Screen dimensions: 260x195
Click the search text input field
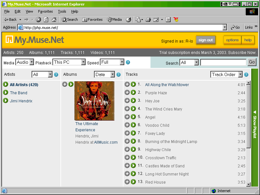tap(223, 62)
